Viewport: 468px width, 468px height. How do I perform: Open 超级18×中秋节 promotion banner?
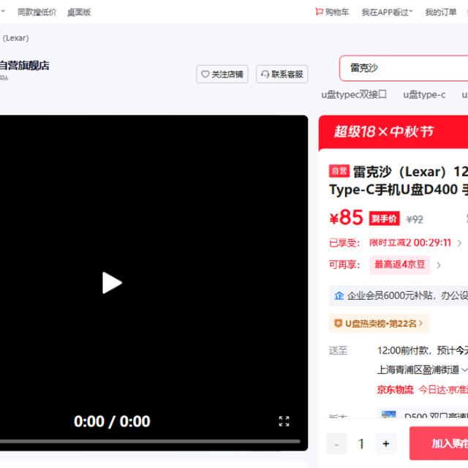393,132
